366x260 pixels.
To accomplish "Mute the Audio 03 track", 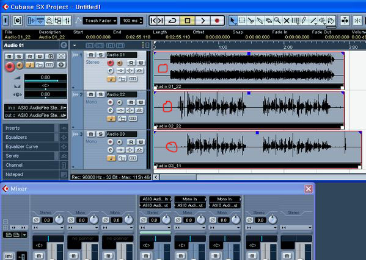I will pos(91,134).
